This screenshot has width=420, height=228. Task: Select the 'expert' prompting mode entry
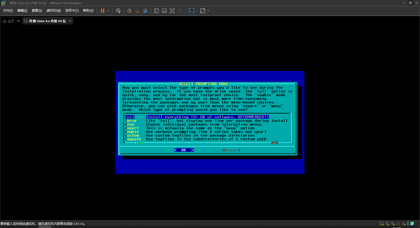pyautogui.click(x=132, y=128)
